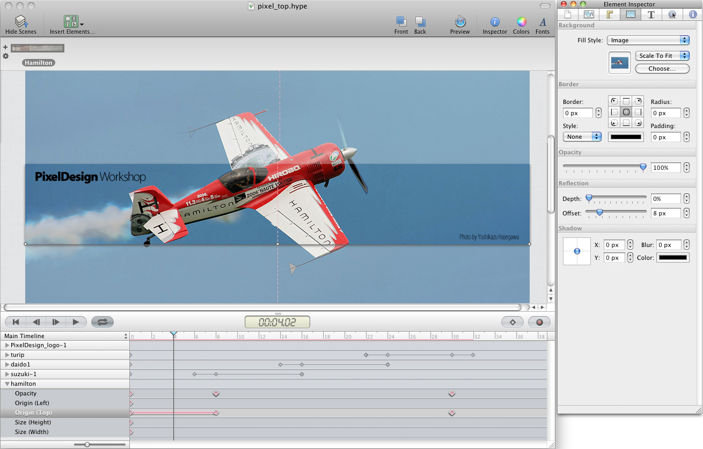Switch to the Actions inspector tab
This screenshot has height=449, width=703.
click(x=672, y=14)
